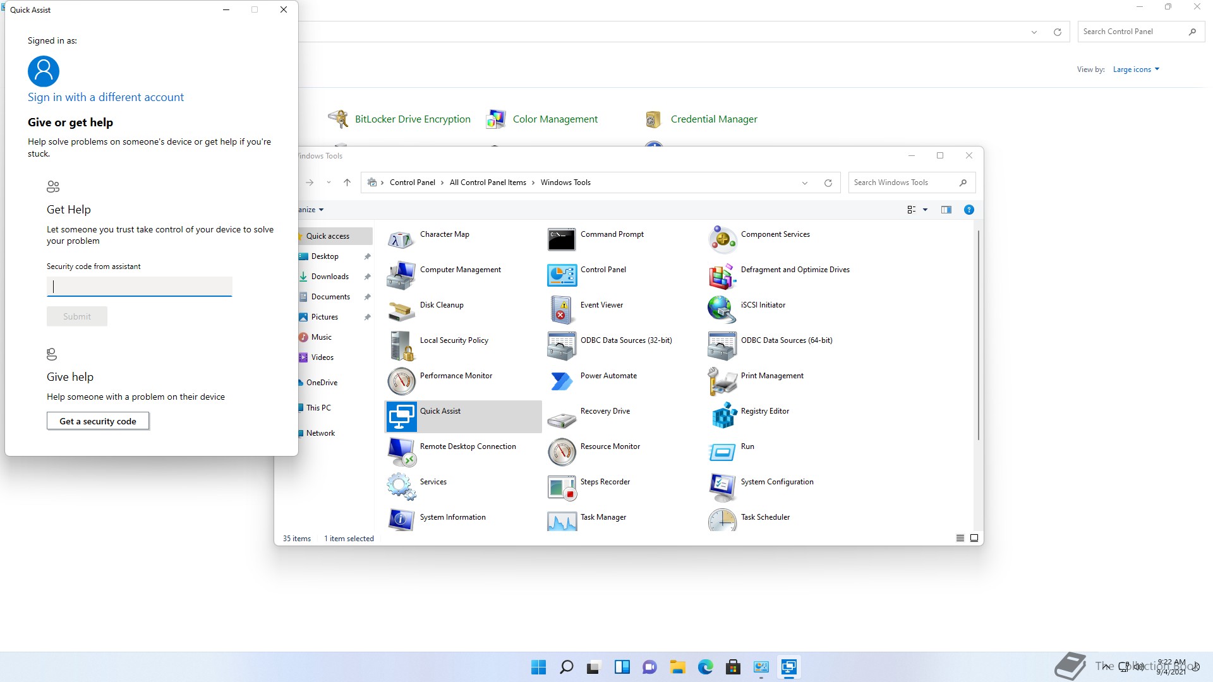Select Disk Cleanup icon
1213x682 pixels.
click(x=401, y=311)
